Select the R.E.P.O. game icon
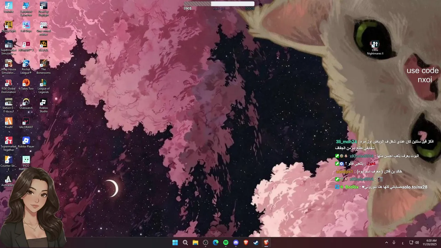This screenshot has width=441, height=248. click(x=43, y=46)
